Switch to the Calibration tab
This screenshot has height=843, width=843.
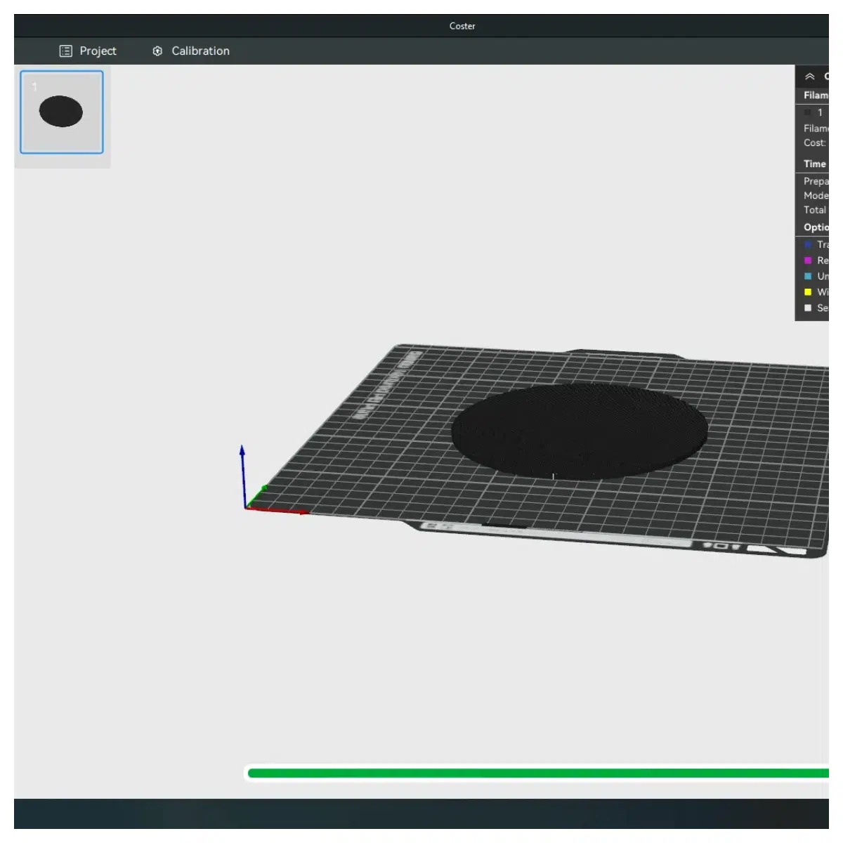pos(191,51)
